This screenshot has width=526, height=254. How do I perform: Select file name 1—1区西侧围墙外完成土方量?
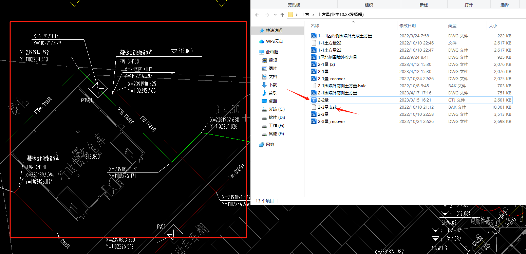coord(345,36)
